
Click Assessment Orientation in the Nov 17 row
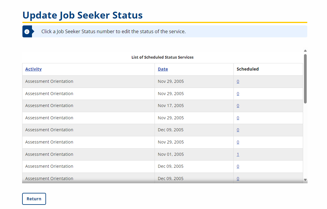pos(49,106)
